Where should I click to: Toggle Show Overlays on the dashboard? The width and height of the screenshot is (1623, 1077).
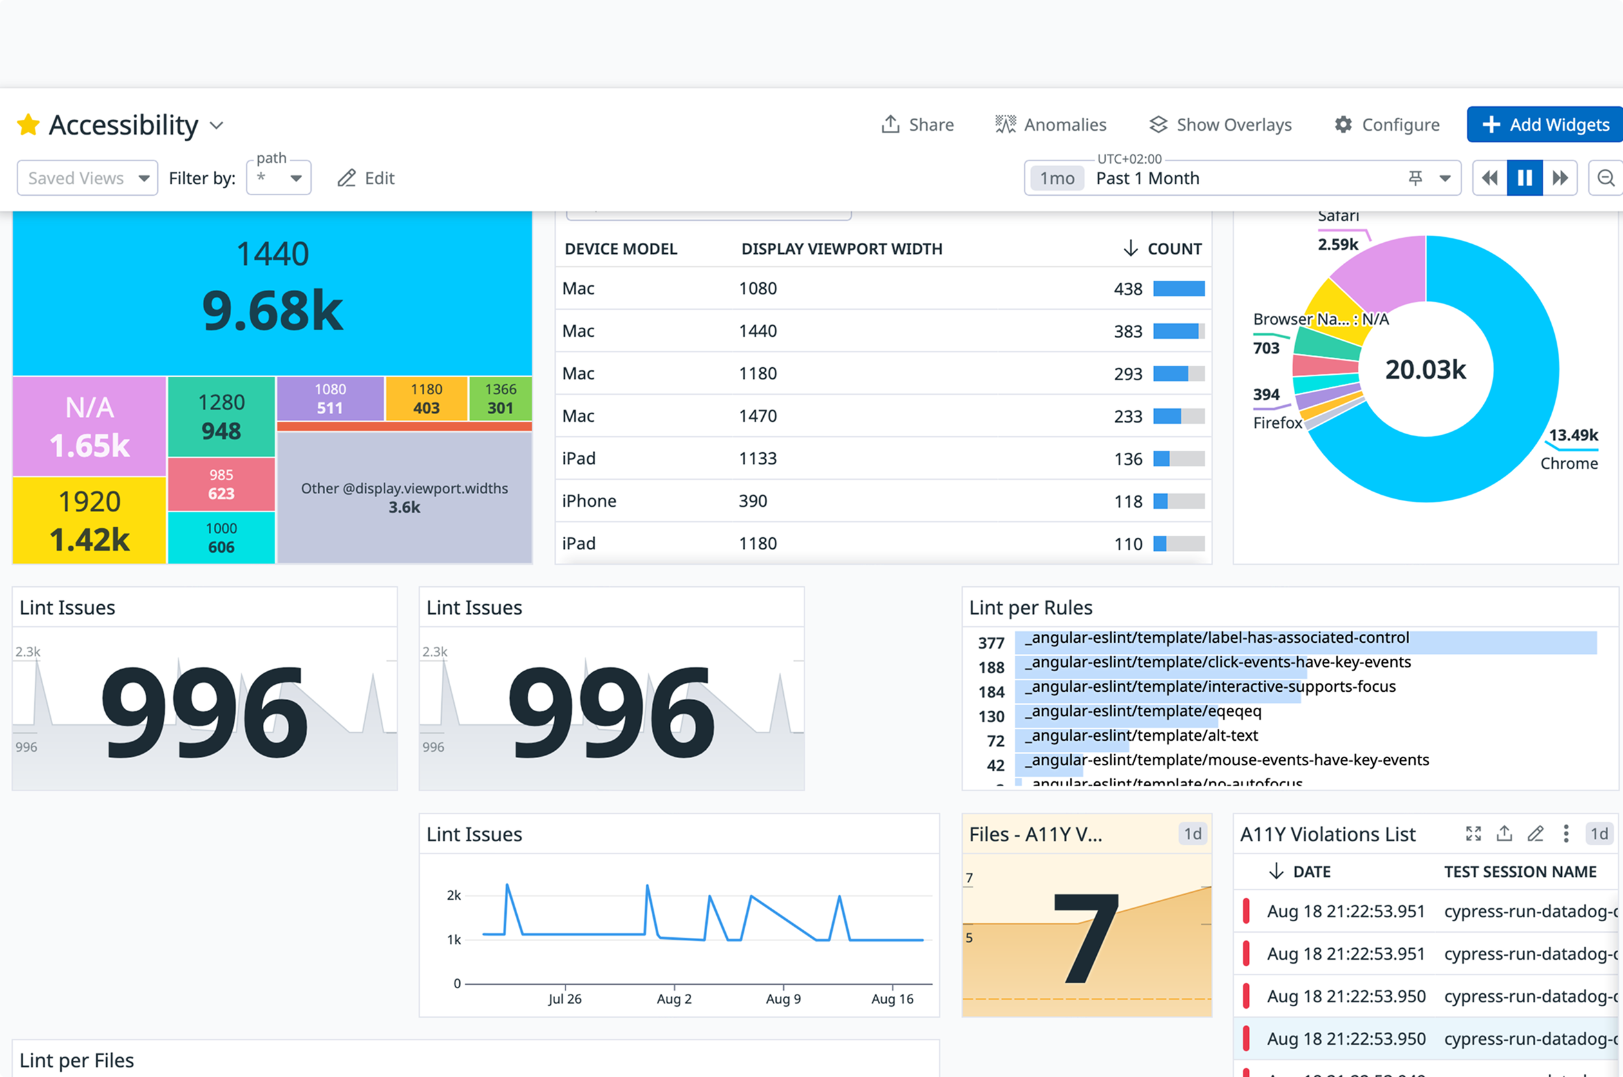coord(1220,124)
